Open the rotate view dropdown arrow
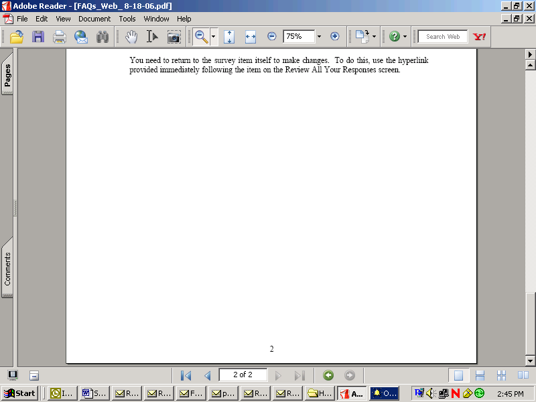 pyautogui.click(x=375, y=37)
